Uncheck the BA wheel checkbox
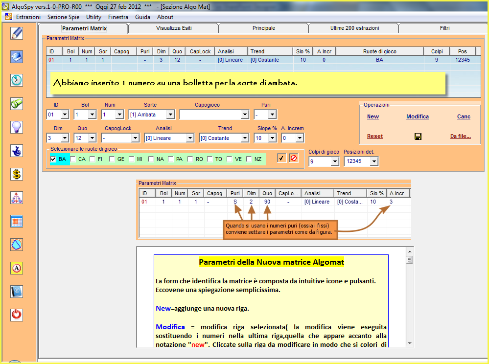Image resolution: width=489 pixels, height=364 pixels. pyautogui.click(x=53, y=159)
